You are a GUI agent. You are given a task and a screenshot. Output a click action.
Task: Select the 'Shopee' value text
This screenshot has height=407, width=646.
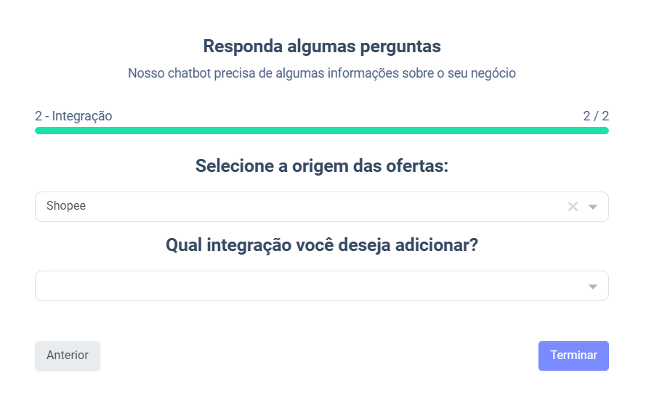click(66, 206)
